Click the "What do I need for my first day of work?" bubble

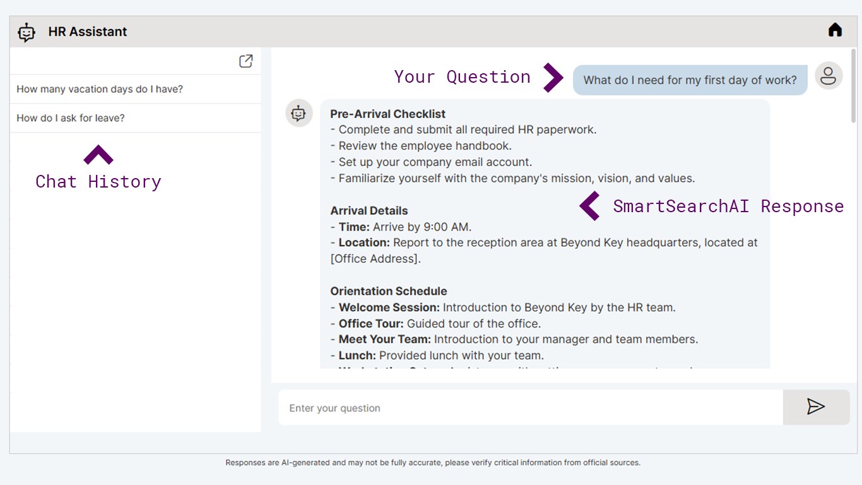tap(690, 80)
